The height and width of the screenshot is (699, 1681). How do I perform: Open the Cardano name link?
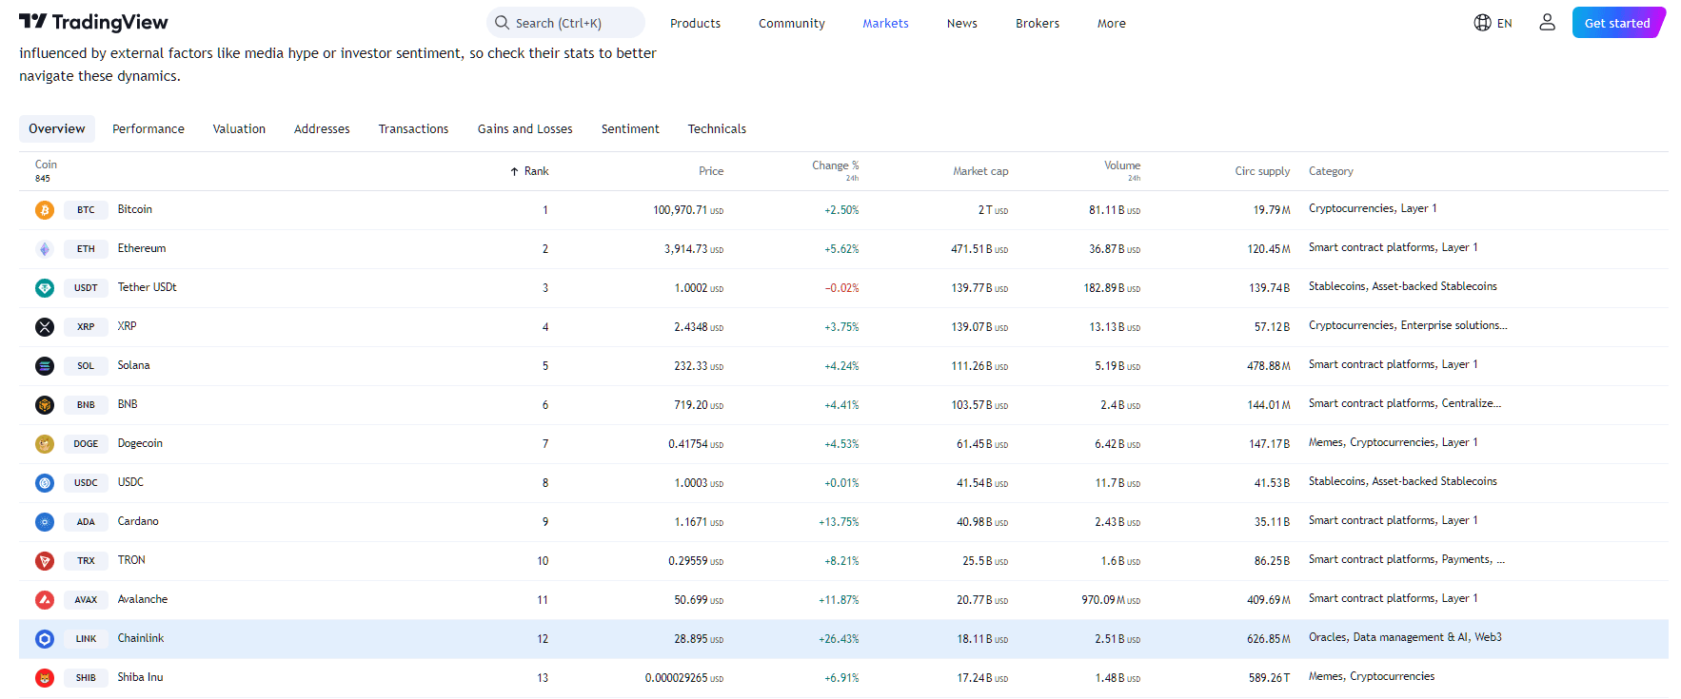[138, 521]
